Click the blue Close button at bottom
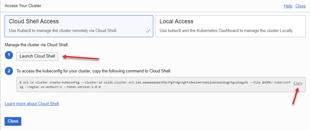This screenshot has width=310, height=130. (x=13, y=121)
